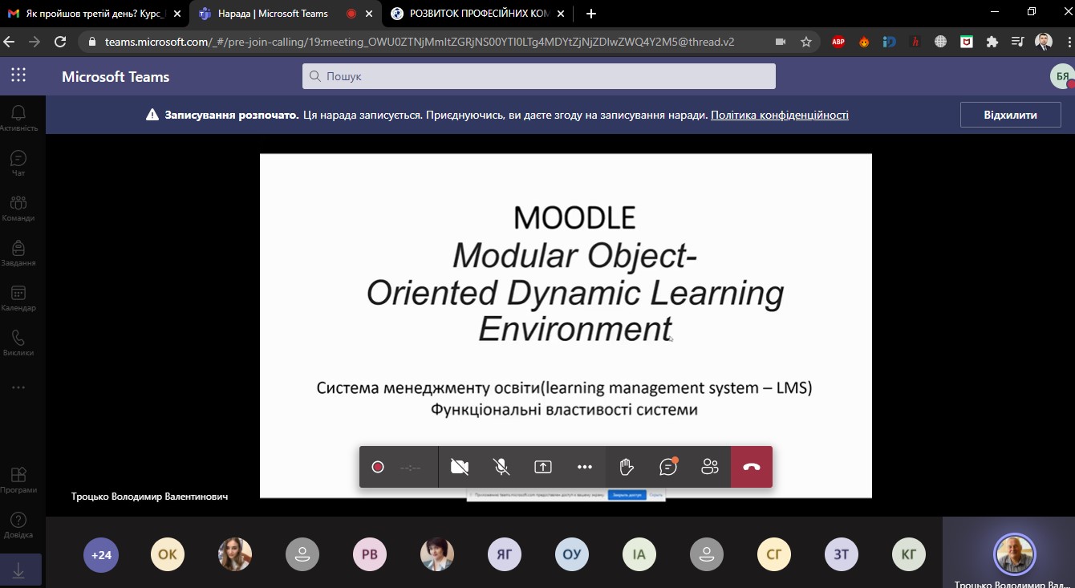Open the Office app launcher grid
Viewport: 1075px width, 588px height.
(x=18, y=75)
